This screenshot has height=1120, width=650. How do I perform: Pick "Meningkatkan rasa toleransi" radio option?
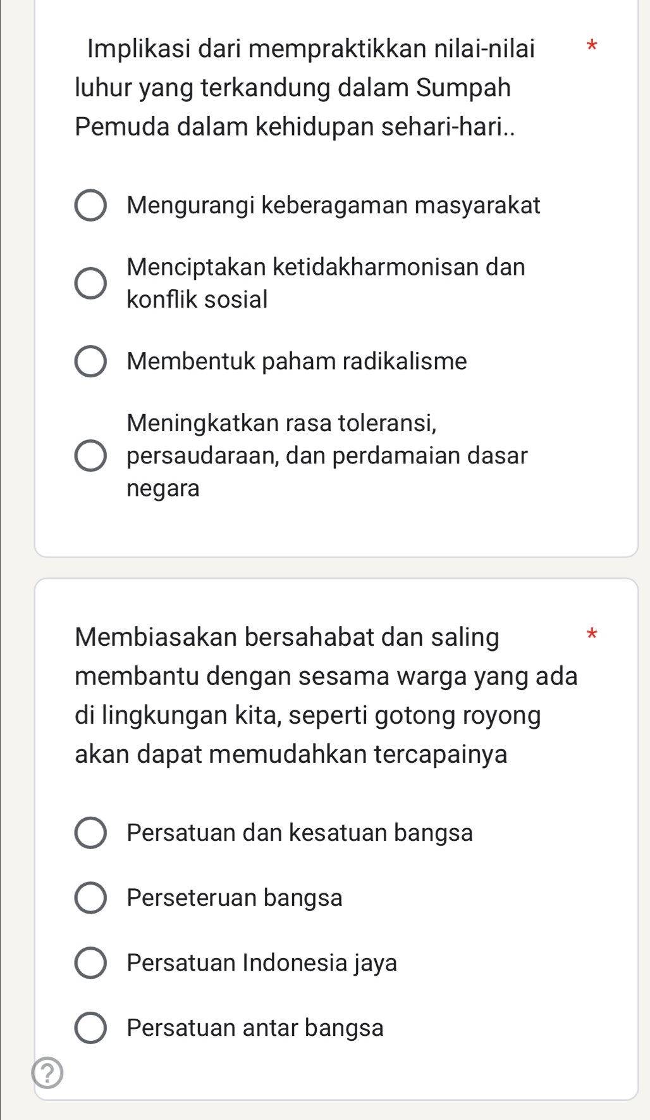90,456
